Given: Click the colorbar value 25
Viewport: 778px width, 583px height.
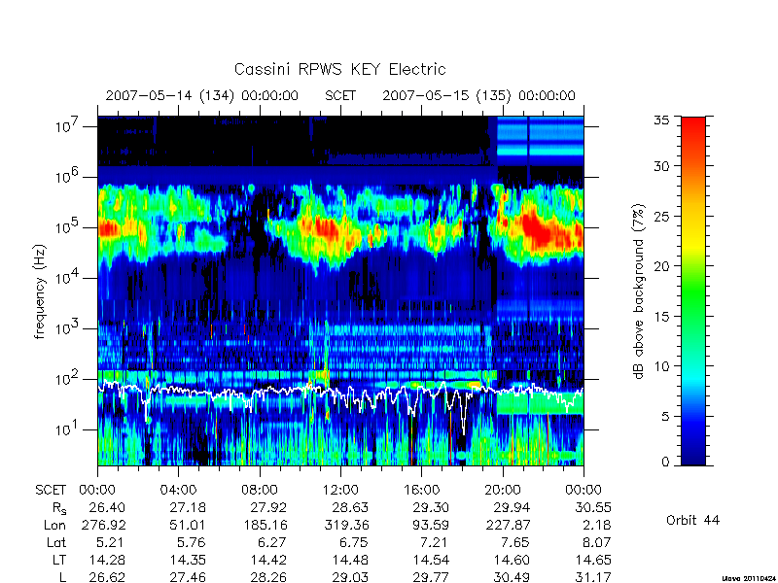Looking at the screenshot, I should [661, 216].
